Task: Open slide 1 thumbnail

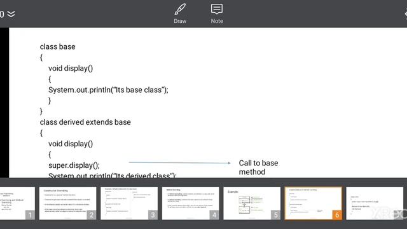Action: pos(17,204)
